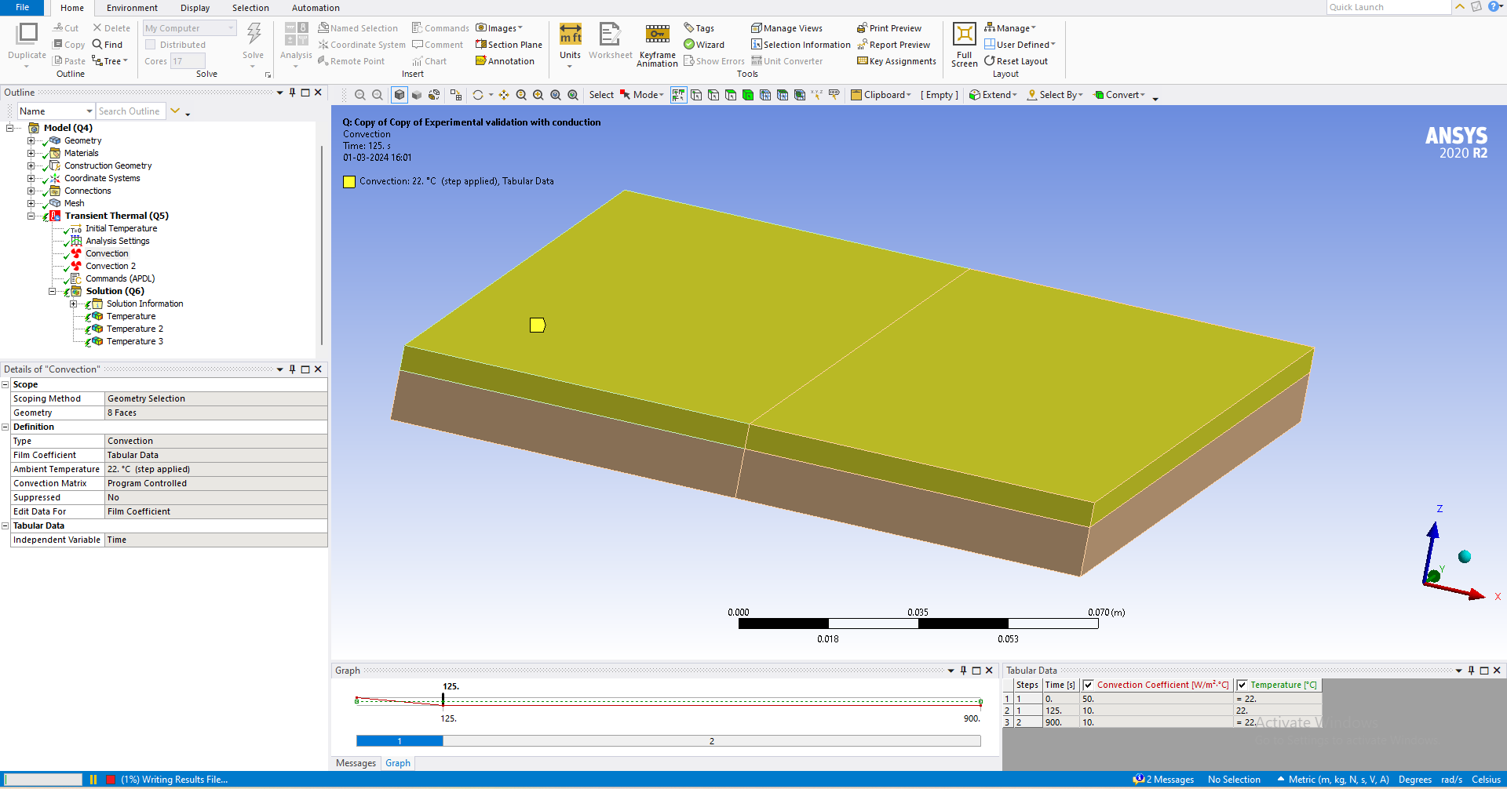Choose the Body selection filter

click(748, 95)
